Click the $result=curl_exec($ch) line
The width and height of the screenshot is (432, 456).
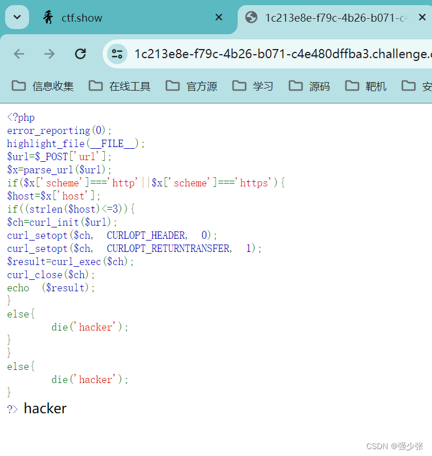tap(70, 262)
